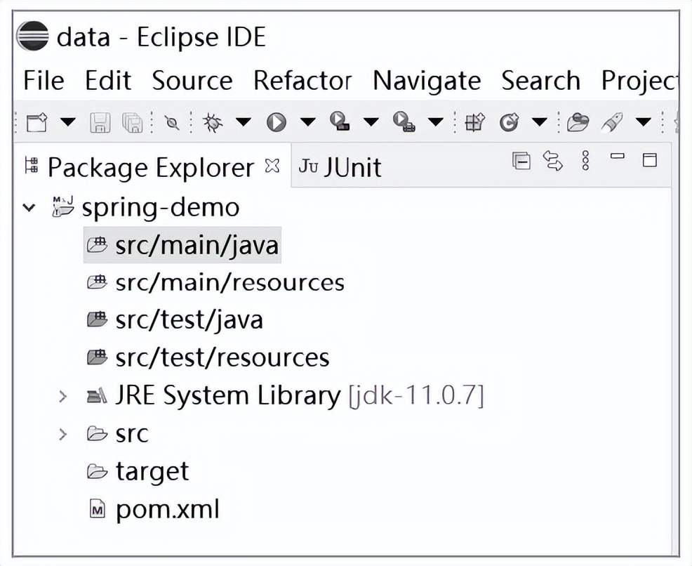
Task: Click the Search flashlight toolbar icon
Action: point(612,122)
